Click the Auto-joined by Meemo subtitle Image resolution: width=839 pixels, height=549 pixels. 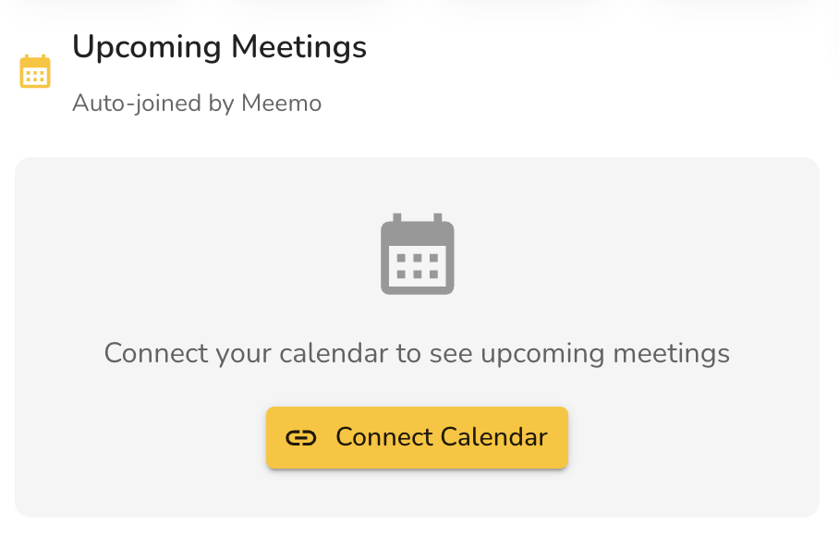(197, 104)
